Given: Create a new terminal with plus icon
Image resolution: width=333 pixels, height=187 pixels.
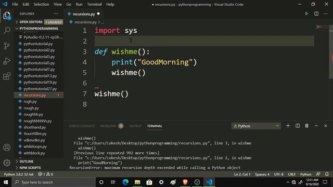Looking at the screenshot, I should tap(288, 126).
